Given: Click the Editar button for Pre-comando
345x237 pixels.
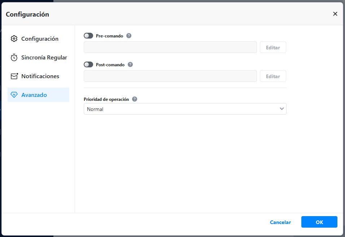Looking at the screenshot, I should (273, 47).
